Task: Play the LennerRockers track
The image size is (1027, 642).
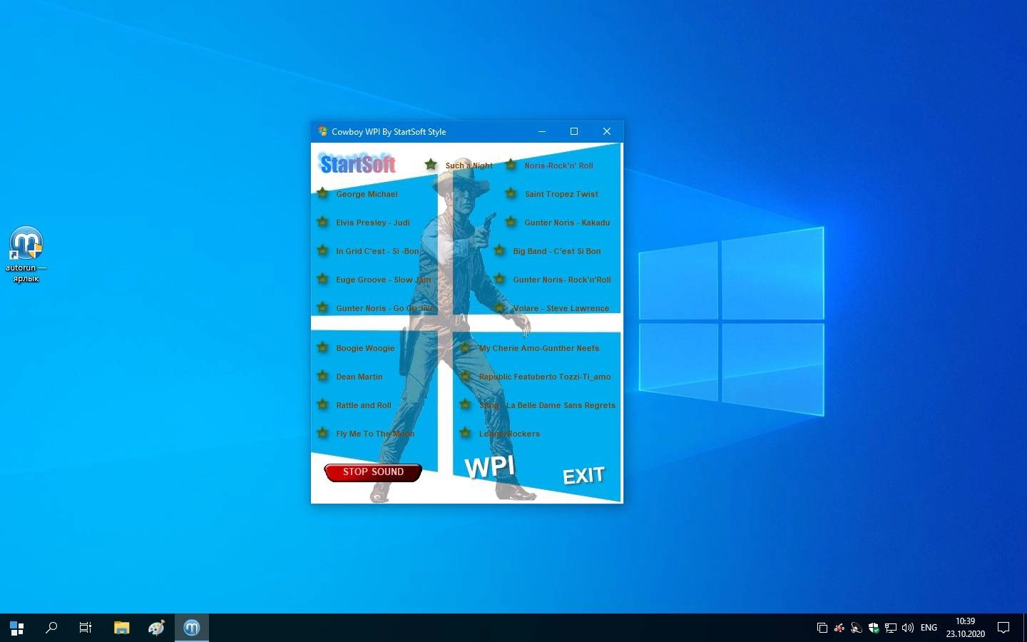Action: [509, 434]
